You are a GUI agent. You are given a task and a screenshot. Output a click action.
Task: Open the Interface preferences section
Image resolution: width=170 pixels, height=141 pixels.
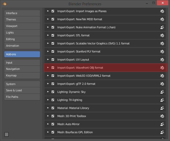[x=22, y=13]
